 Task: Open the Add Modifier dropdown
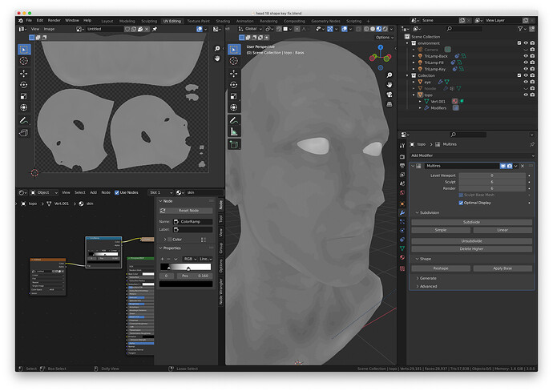pyautogui.click(x=472, y=155)
